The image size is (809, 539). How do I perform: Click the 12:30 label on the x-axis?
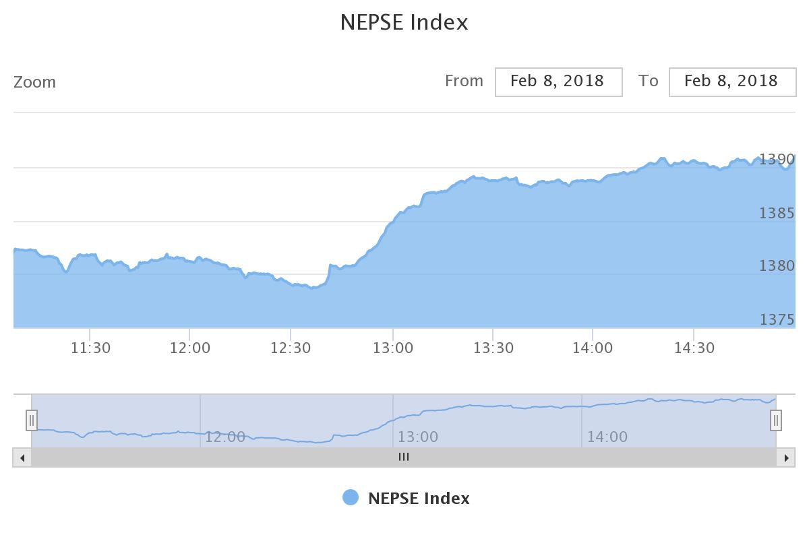(291, 348)
